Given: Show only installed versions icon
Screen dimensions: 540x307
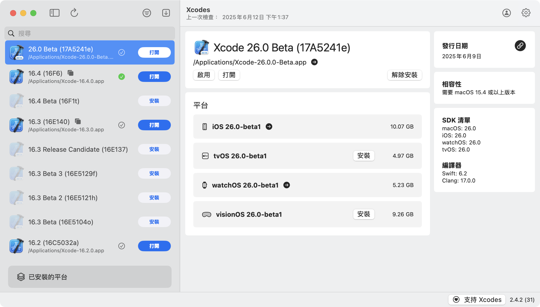Looking at the screenshot, I should tap(166, 13).
